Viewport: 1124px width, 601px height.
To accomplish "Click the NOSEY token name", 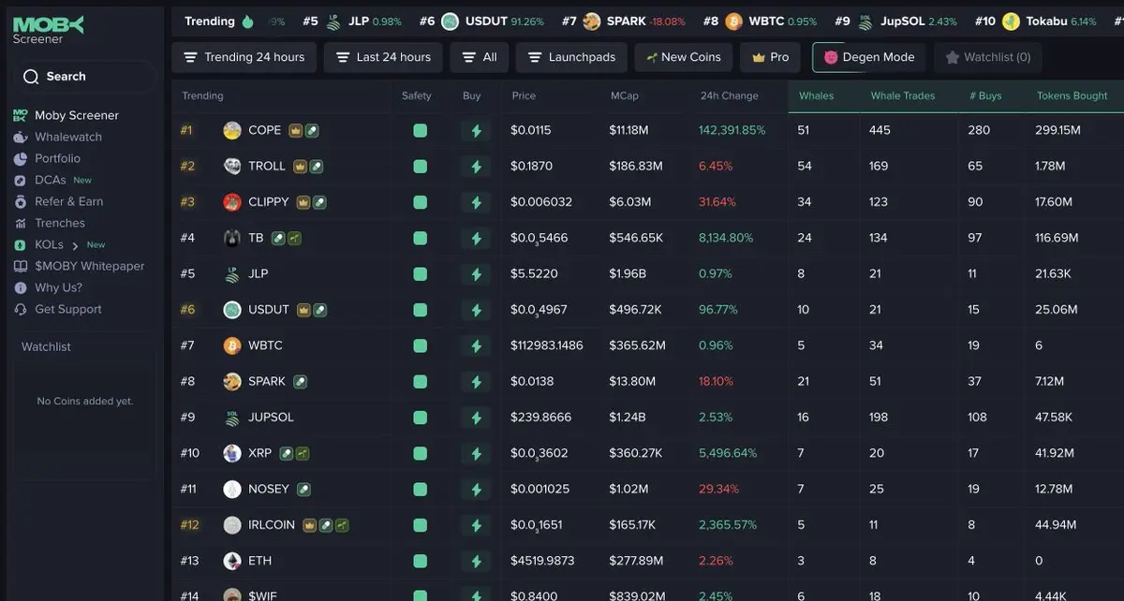I will [x=268, y=490].
